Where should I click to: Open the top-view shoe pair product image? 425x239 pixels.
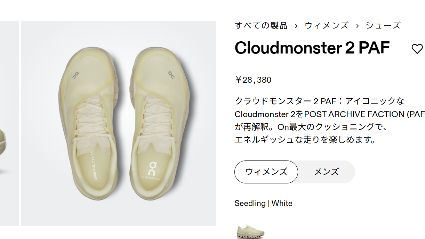pos(119,124)
